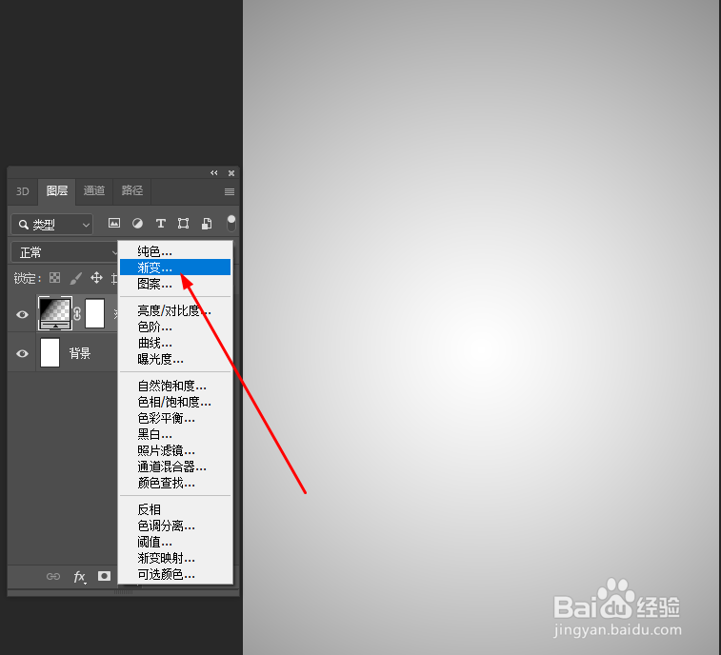Screen dimensions: 721x655
Task: Switch to the 路径 tab
Action: click(132, 190)
